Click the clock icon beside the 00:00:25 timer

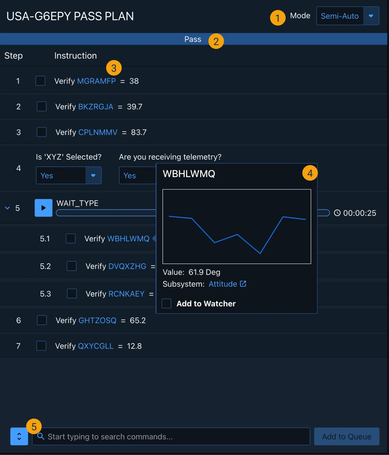click(x=337, y=213)
